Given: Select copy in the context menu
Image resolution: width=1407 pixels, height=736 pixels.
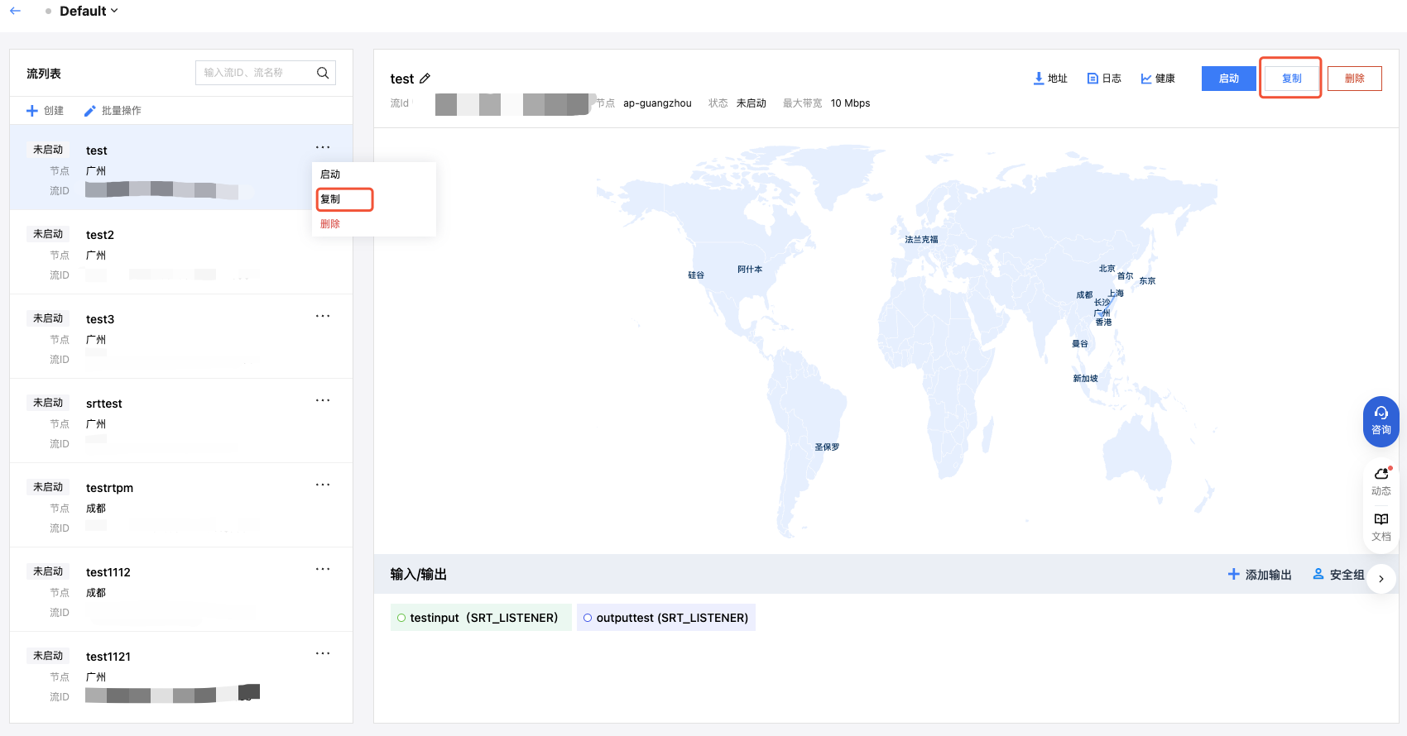Looking at the screenshot, I should (x=330, y=199).
